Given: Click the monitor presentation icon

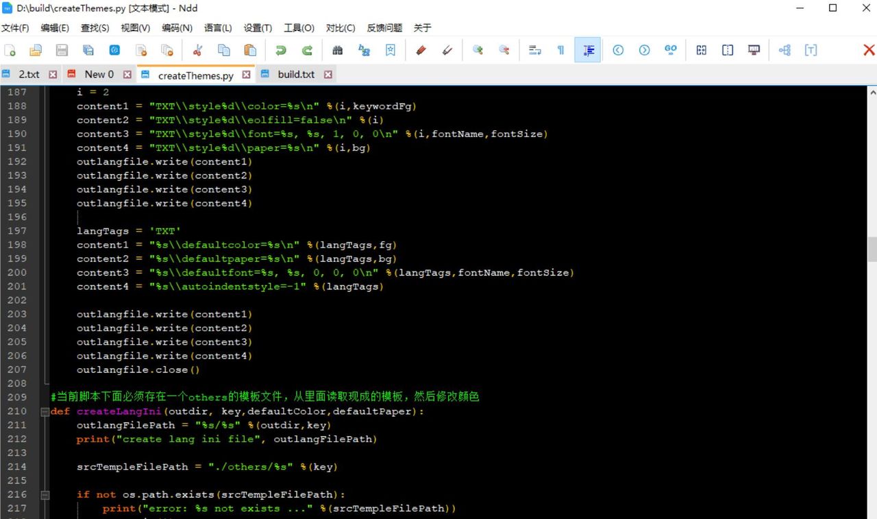Looking at the screenshot, I should pyautogui.click(x=754, y=50).
